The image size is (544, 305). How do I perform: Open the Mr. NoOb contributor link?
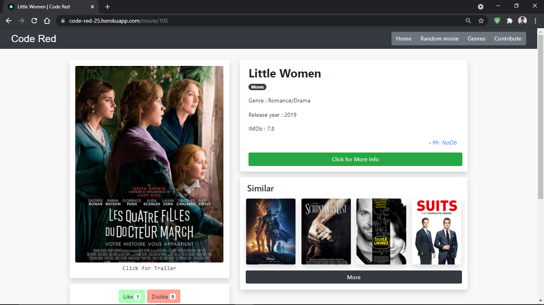click(x=444, y=143)
